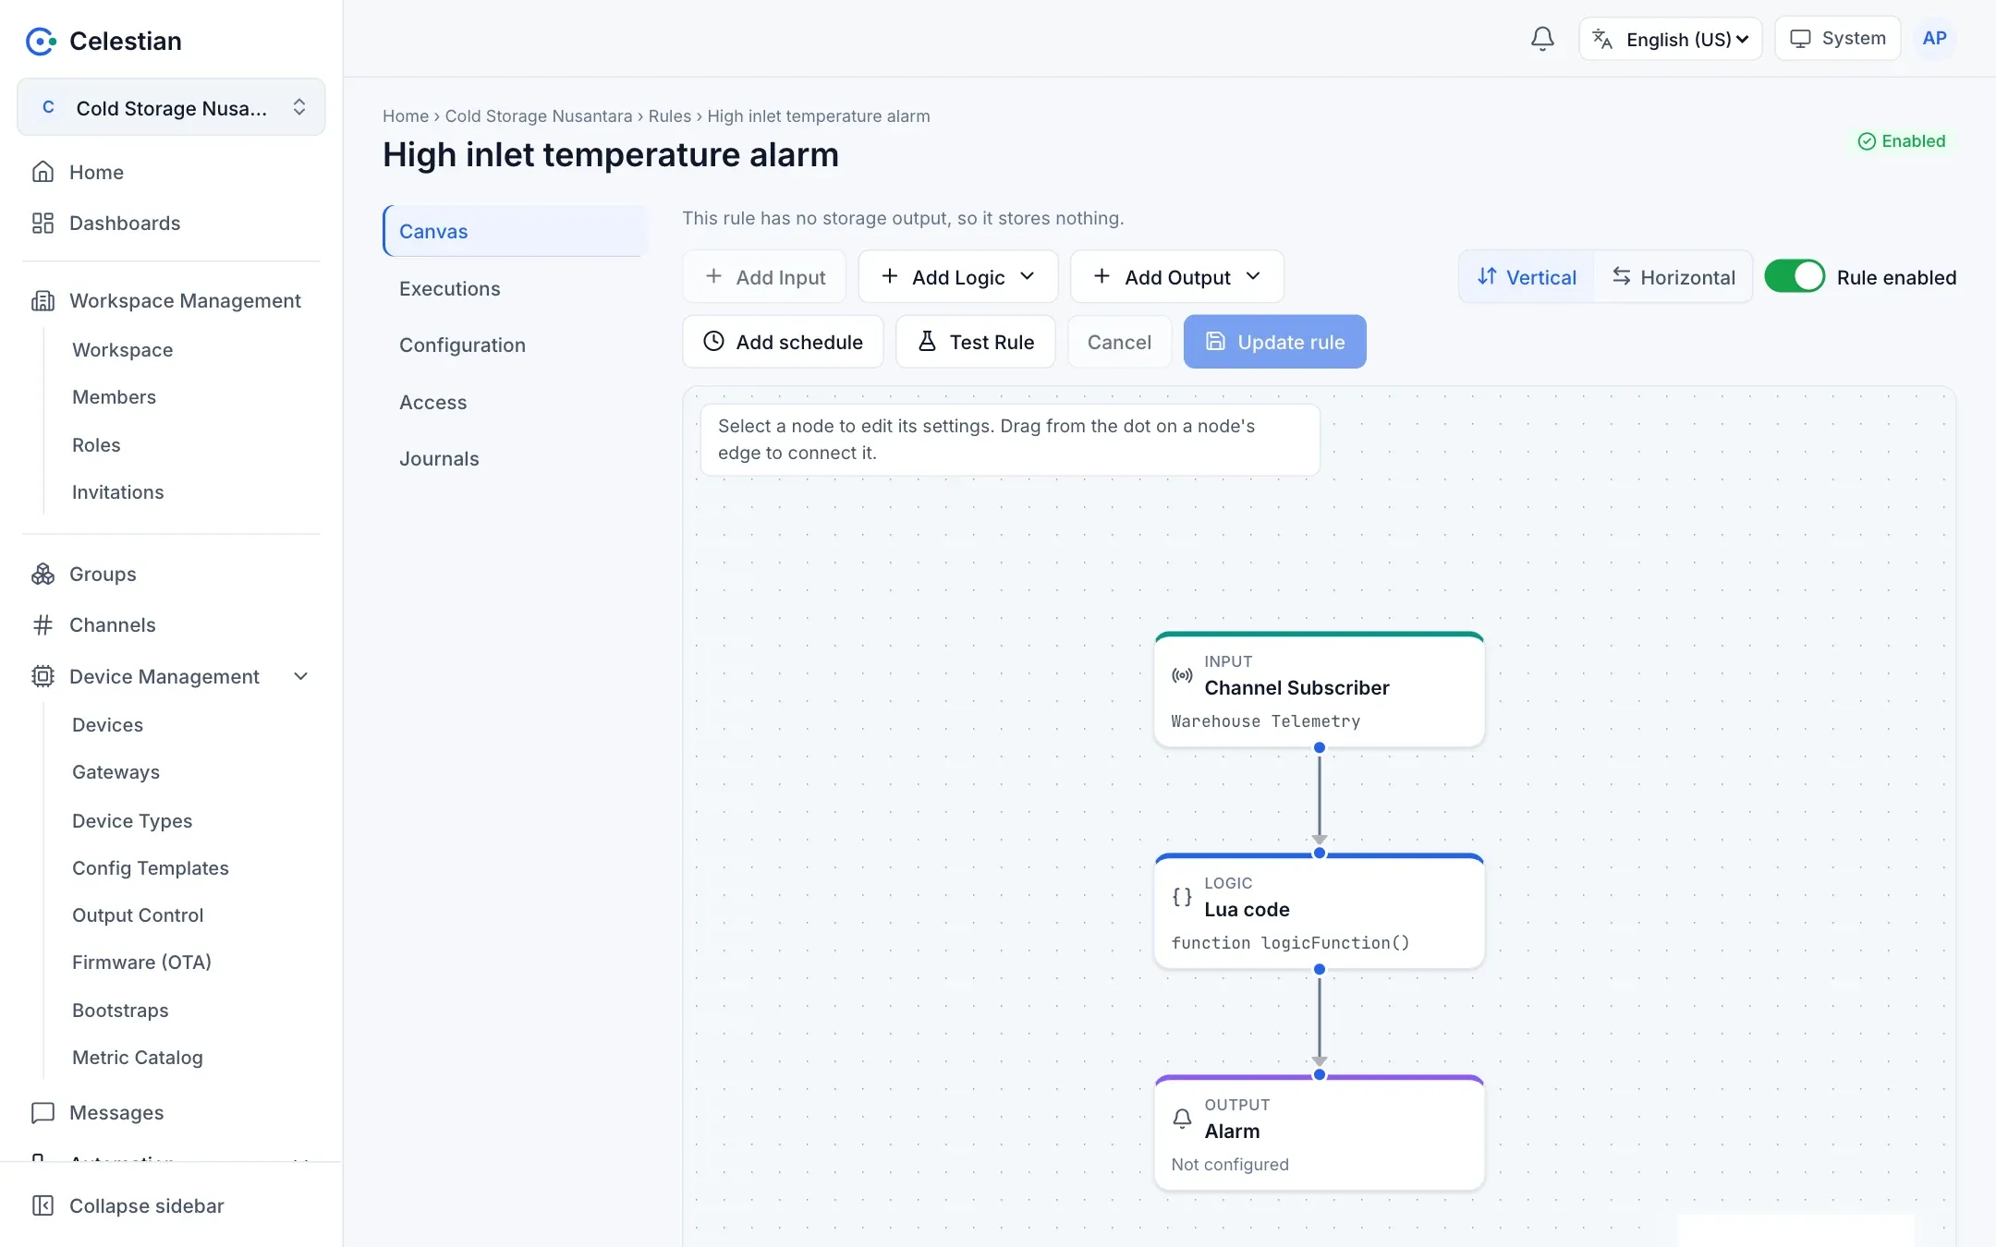Open notifications bell icon
Image resolution: width=1996 pixels, height=1247 pixels.
click(1542, 39)
